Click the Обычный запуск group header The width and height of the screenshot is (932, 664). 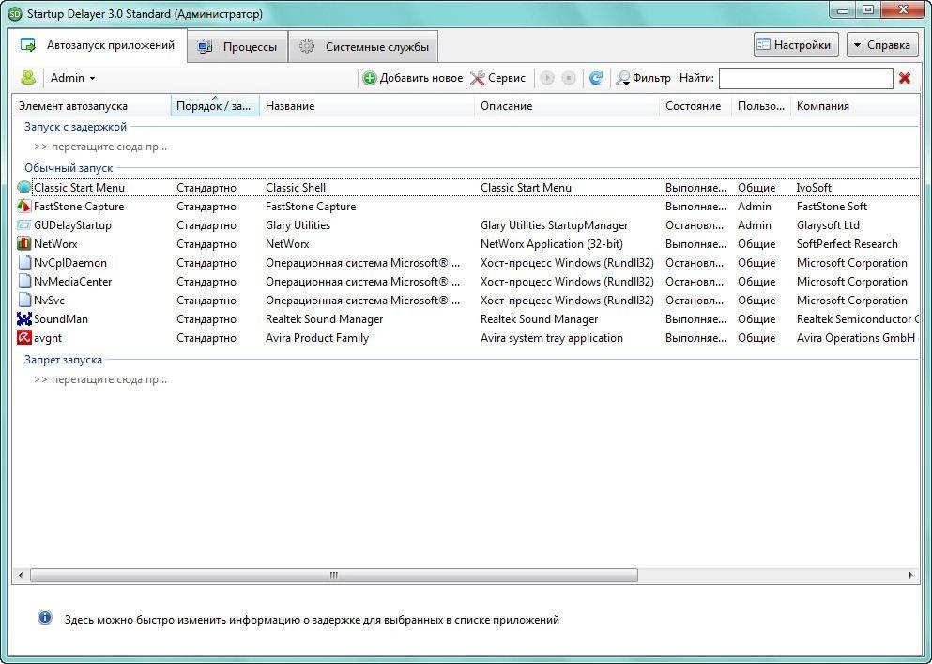[x=69, y=168]
